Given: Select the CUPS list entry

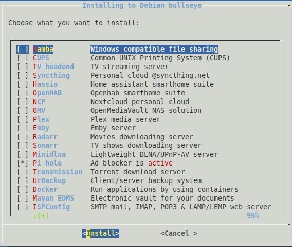Looking at the screenshot, I should [x=41, y=58].
